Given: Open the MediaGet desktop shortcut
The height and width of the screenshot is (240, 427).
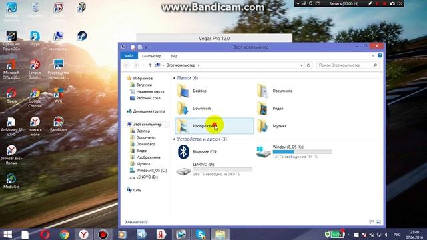Looking at the screenshot, I should [11, 181].
